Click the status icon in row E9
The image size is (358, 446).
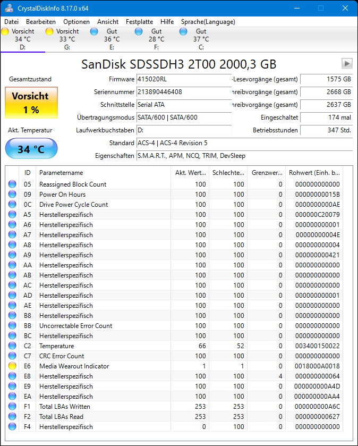(x=12, y=386)
